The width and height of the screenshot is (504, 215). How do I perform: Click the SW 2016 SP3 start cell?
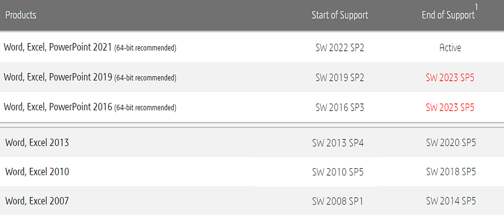(340, 107)
